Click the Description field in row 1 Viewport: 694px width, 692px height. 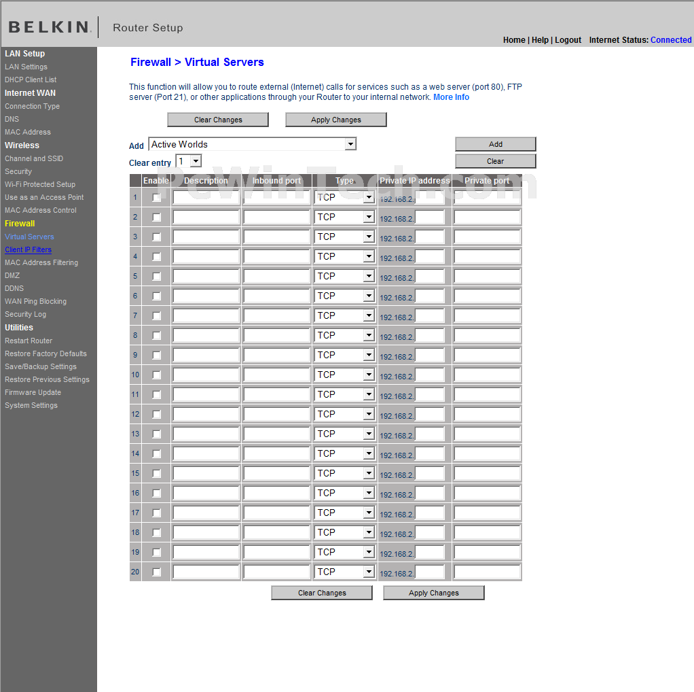coord(206,198)
